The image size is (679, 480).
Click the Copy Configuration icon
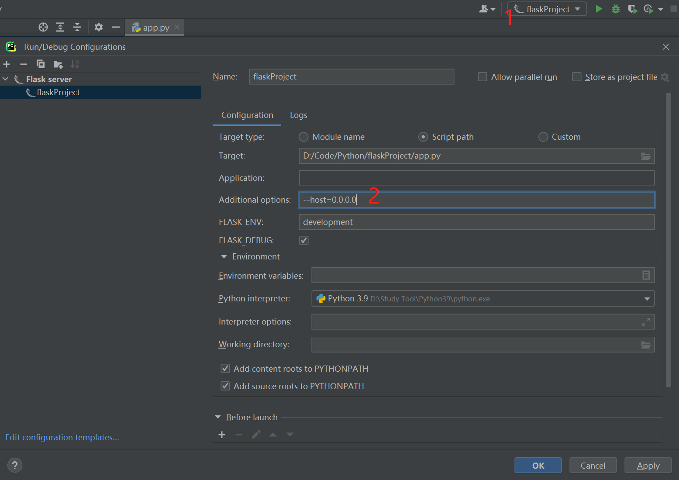coord(41,65)
